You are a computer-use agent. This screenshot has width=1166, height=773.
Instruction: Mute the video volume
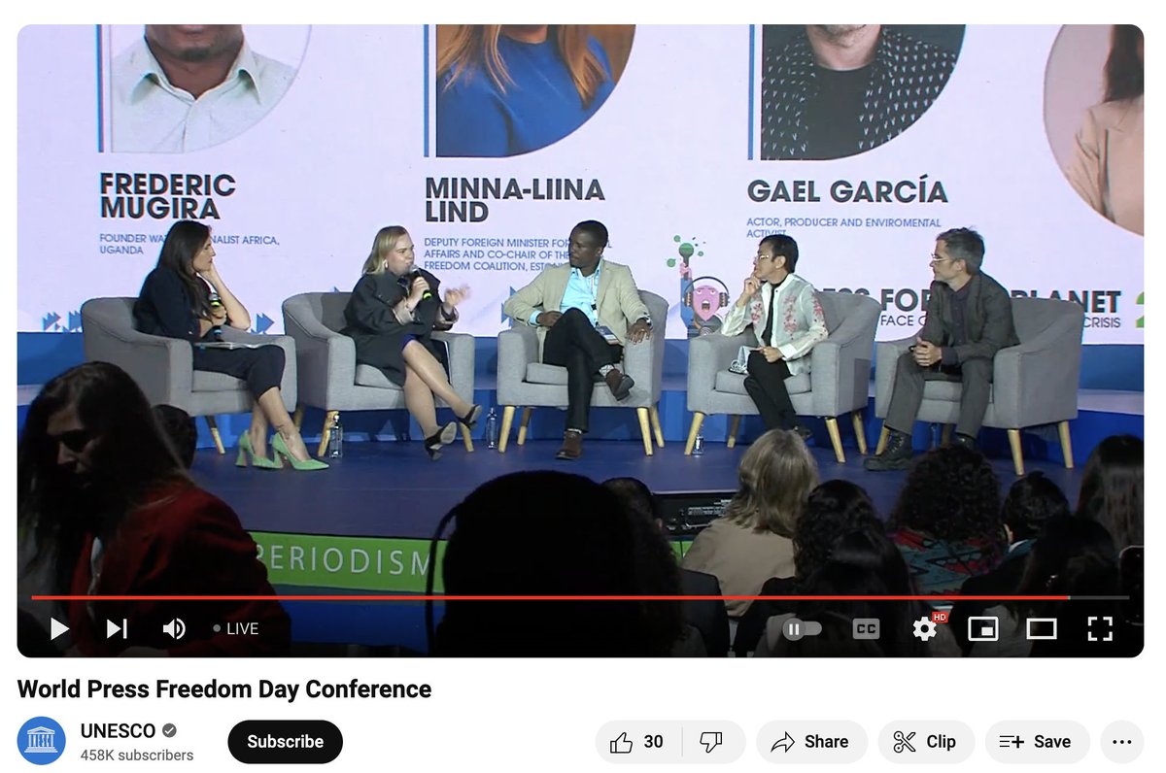click(x=174, y=629)
